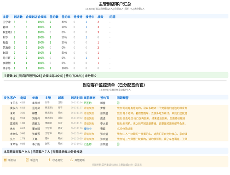Click the 到店数 column header
The image size is (230, 175).
18,17
